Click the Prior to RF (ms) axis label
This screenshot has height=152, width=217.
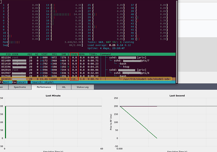(111, 122)
